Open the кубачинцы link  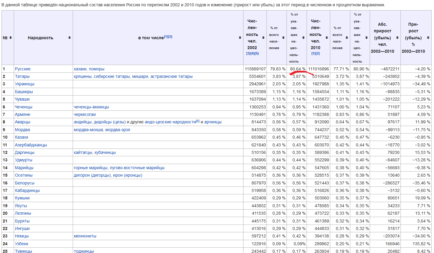pyautogui.click(x=105, y=152)
